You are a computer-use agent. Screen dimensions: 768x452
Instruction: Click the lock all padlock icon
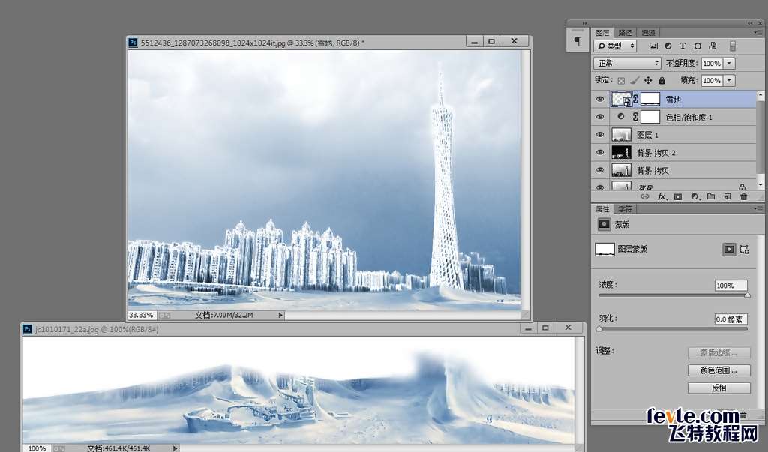[661, 80]
